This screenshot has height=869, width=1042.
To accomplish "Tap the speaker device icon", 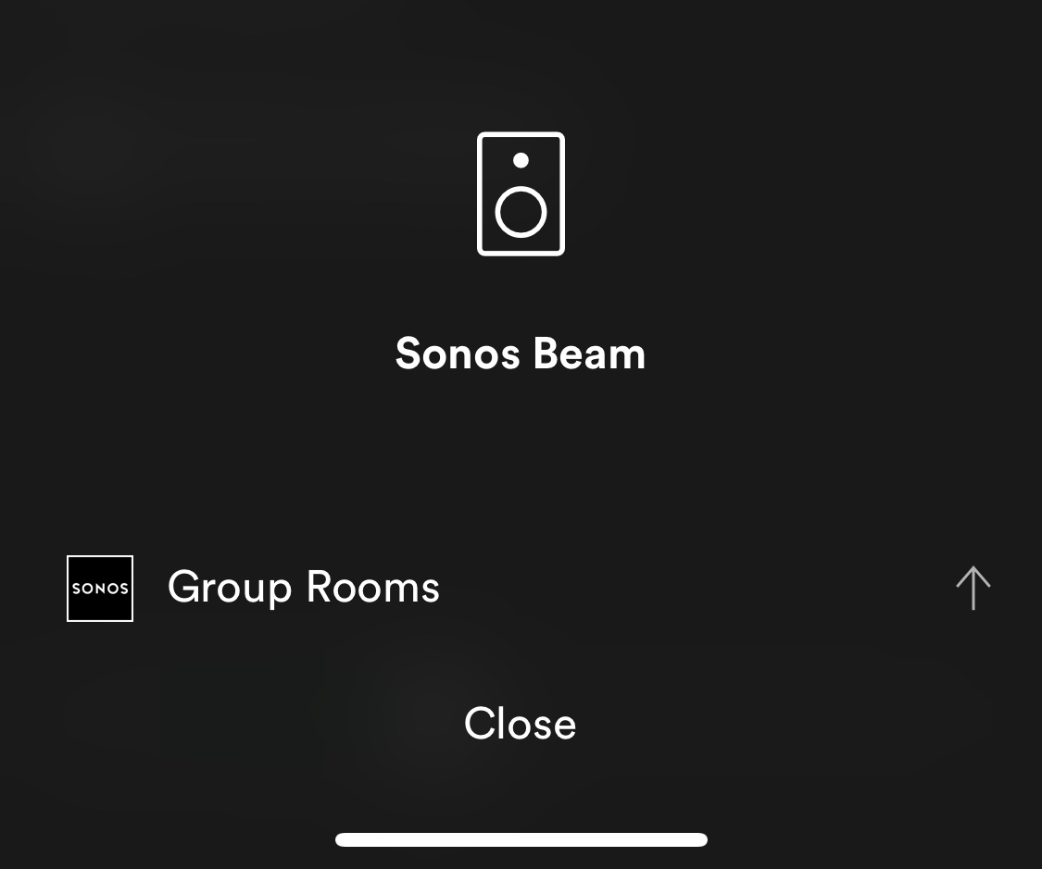I will [x=521, y=193].
